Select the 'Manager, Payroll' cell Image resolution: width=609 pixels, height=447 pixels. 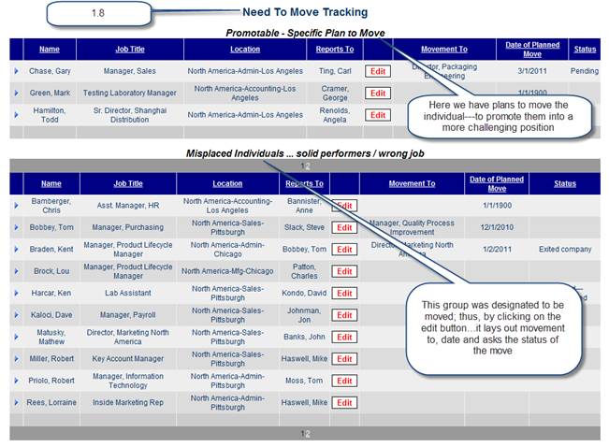click(x=128, y=315)
